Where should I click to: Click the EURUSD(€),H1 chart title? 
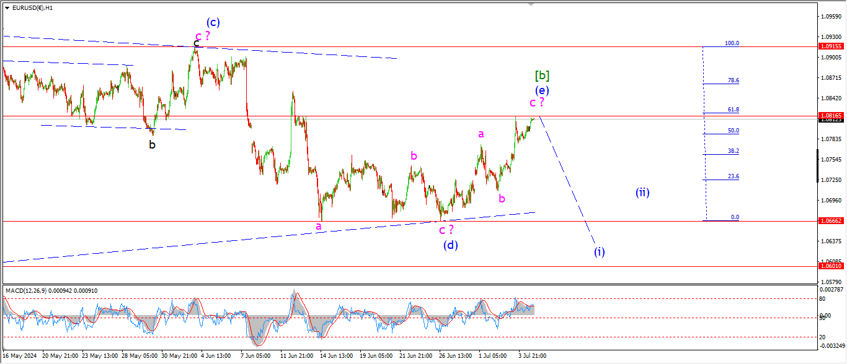(32, 8)
